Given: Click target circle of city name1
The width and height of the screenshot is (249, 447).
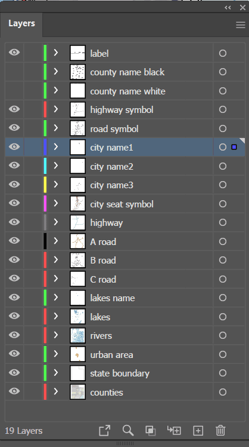Looking at the screenshot, I should 223,147.
